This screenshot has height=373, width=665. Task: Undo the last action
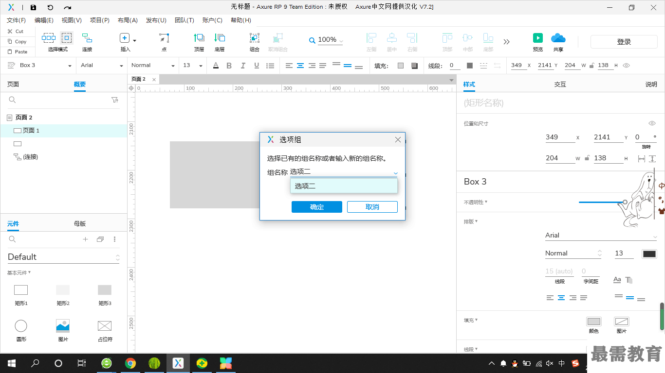click(50, 7)
